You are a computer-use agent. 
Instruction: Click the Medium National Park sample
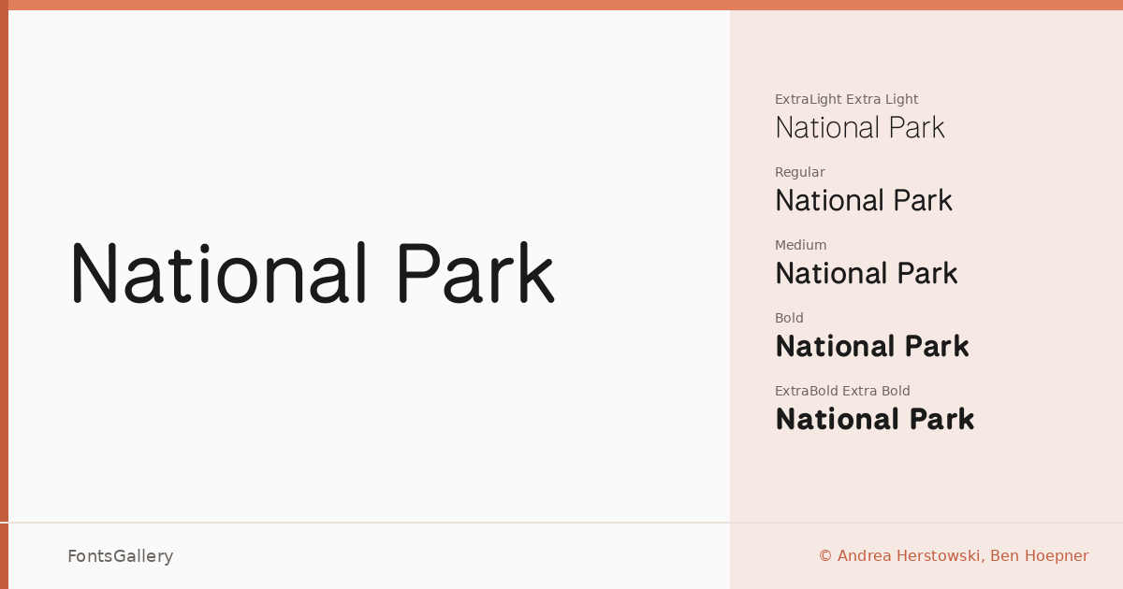pyautogui.click(x=867, y=273)
